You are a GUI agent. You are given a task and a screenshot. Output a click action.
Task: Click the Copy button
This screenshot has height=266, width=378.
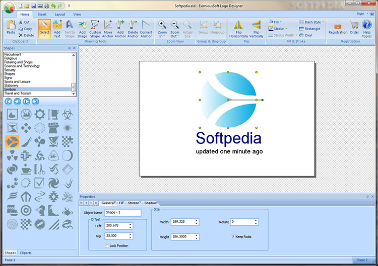pos(25,29)
